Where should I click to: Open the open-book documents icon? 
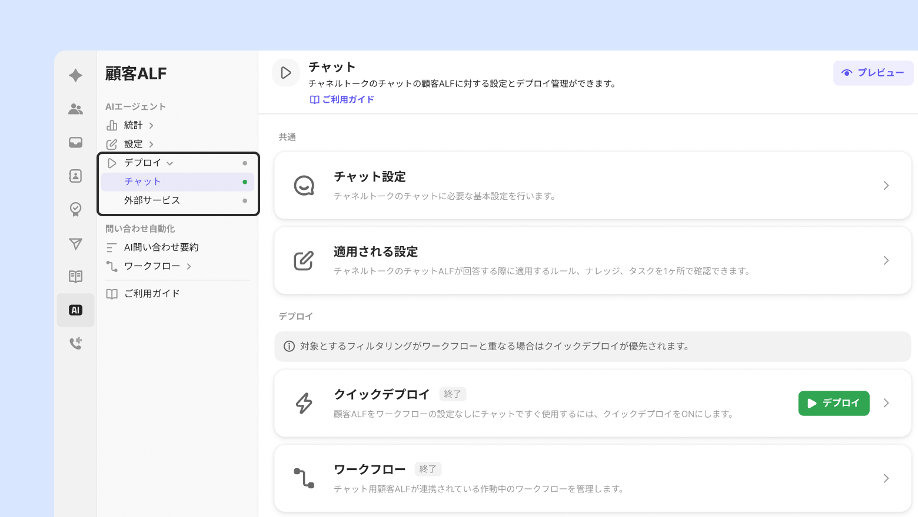[x=75, y=277]
